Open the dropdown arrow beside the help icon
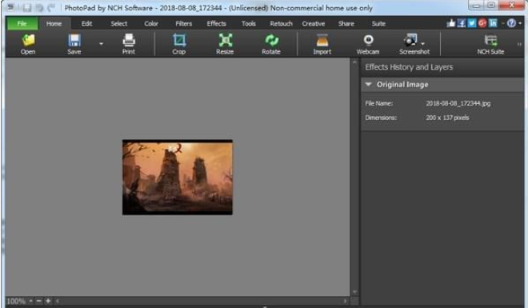Image resolution: width=528 pixels, height=308 pixels. coord(520,23)
